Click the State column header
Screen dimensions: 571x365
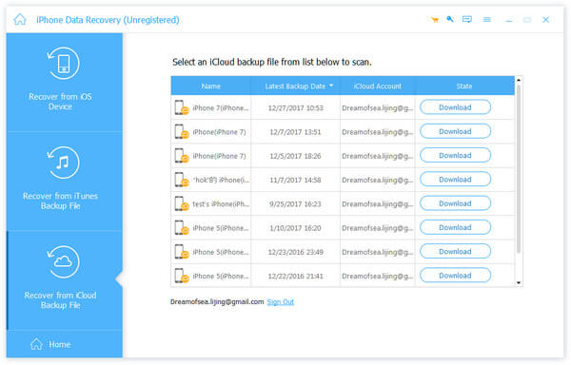[464, 86]
